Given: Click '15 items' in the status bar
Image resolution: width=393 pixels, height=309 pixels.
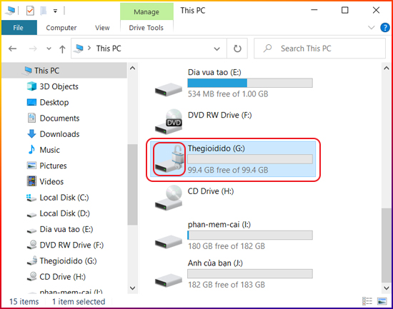Looking at the screenshot, I should 24,301.
